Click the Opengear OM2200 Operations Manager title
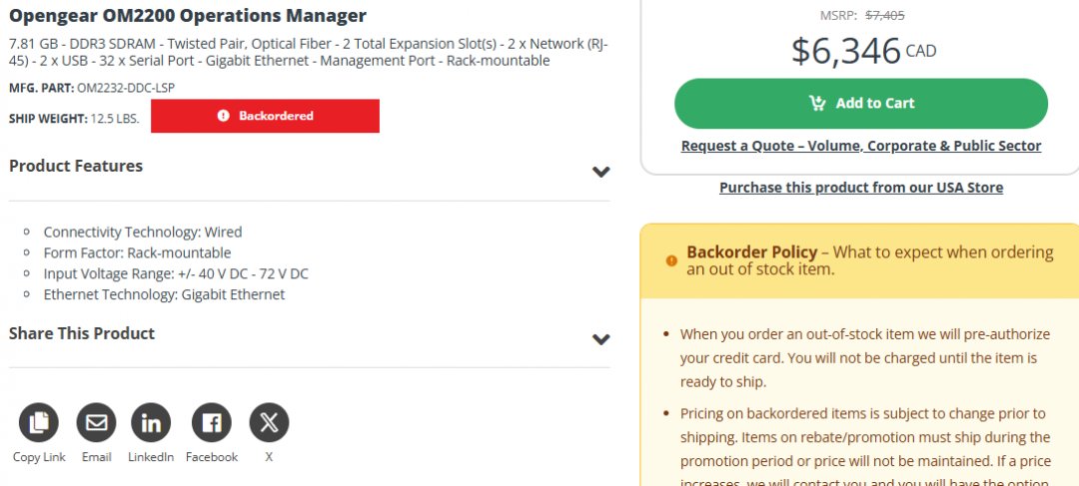The width and height of the screenshot is (1079, 486). pyautogui.click(x=188, y=16)
